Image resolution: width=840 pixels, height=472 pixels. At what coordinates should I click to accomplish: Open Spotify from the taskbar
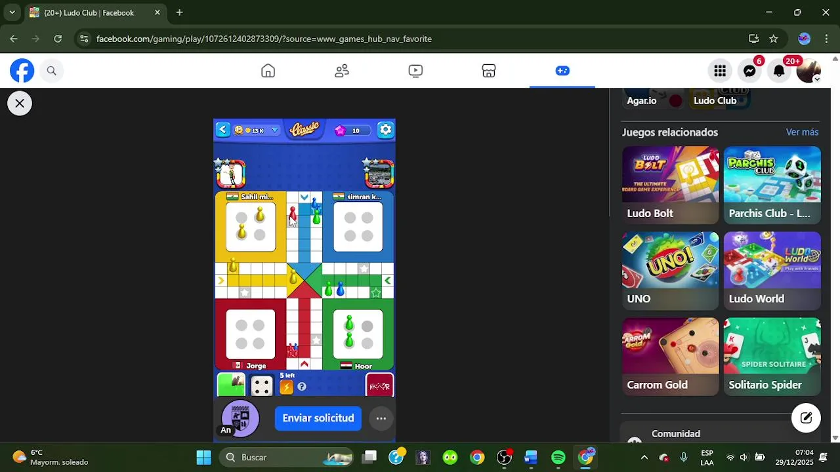[558, 457]
